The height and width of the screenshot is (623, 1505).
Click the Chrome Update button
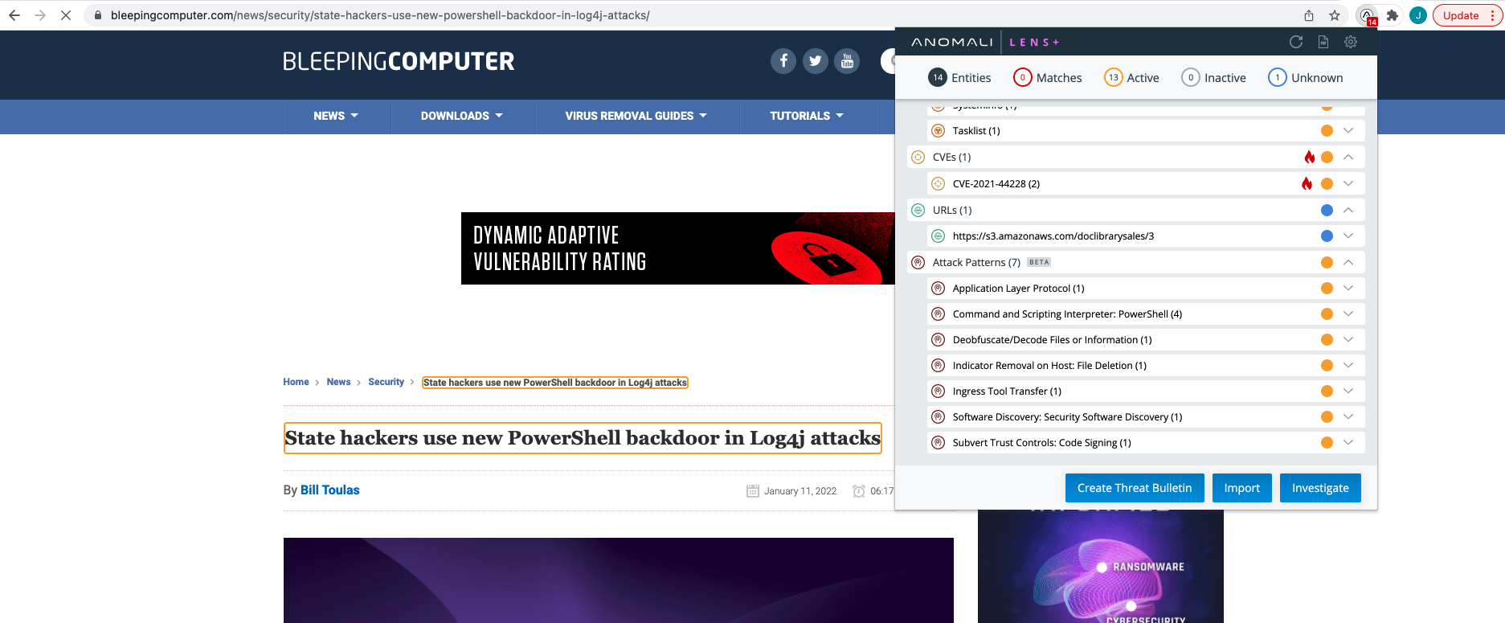point(1466,15)
